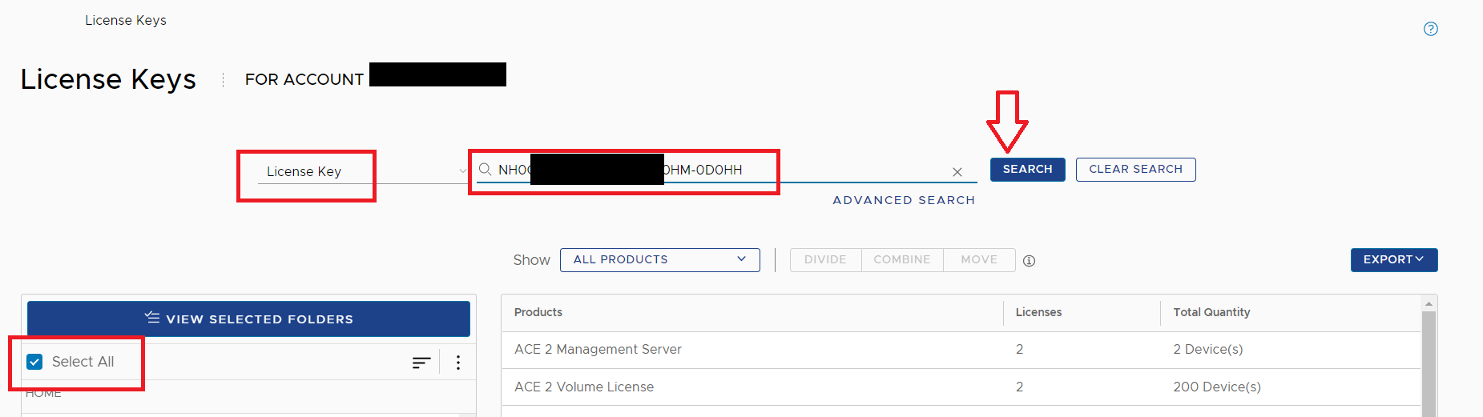Click the license key search input field
The height and width of the screenshot is (417, 1483).
click(721, 170)
